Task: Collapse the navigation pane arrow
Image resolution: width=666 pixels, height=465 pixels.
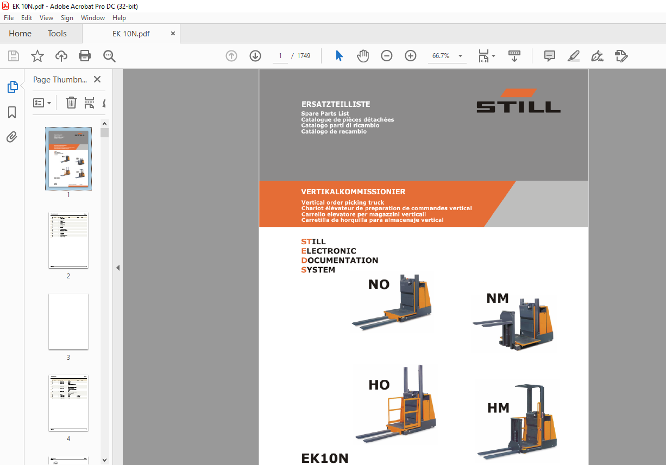Action: coord(118,267)
